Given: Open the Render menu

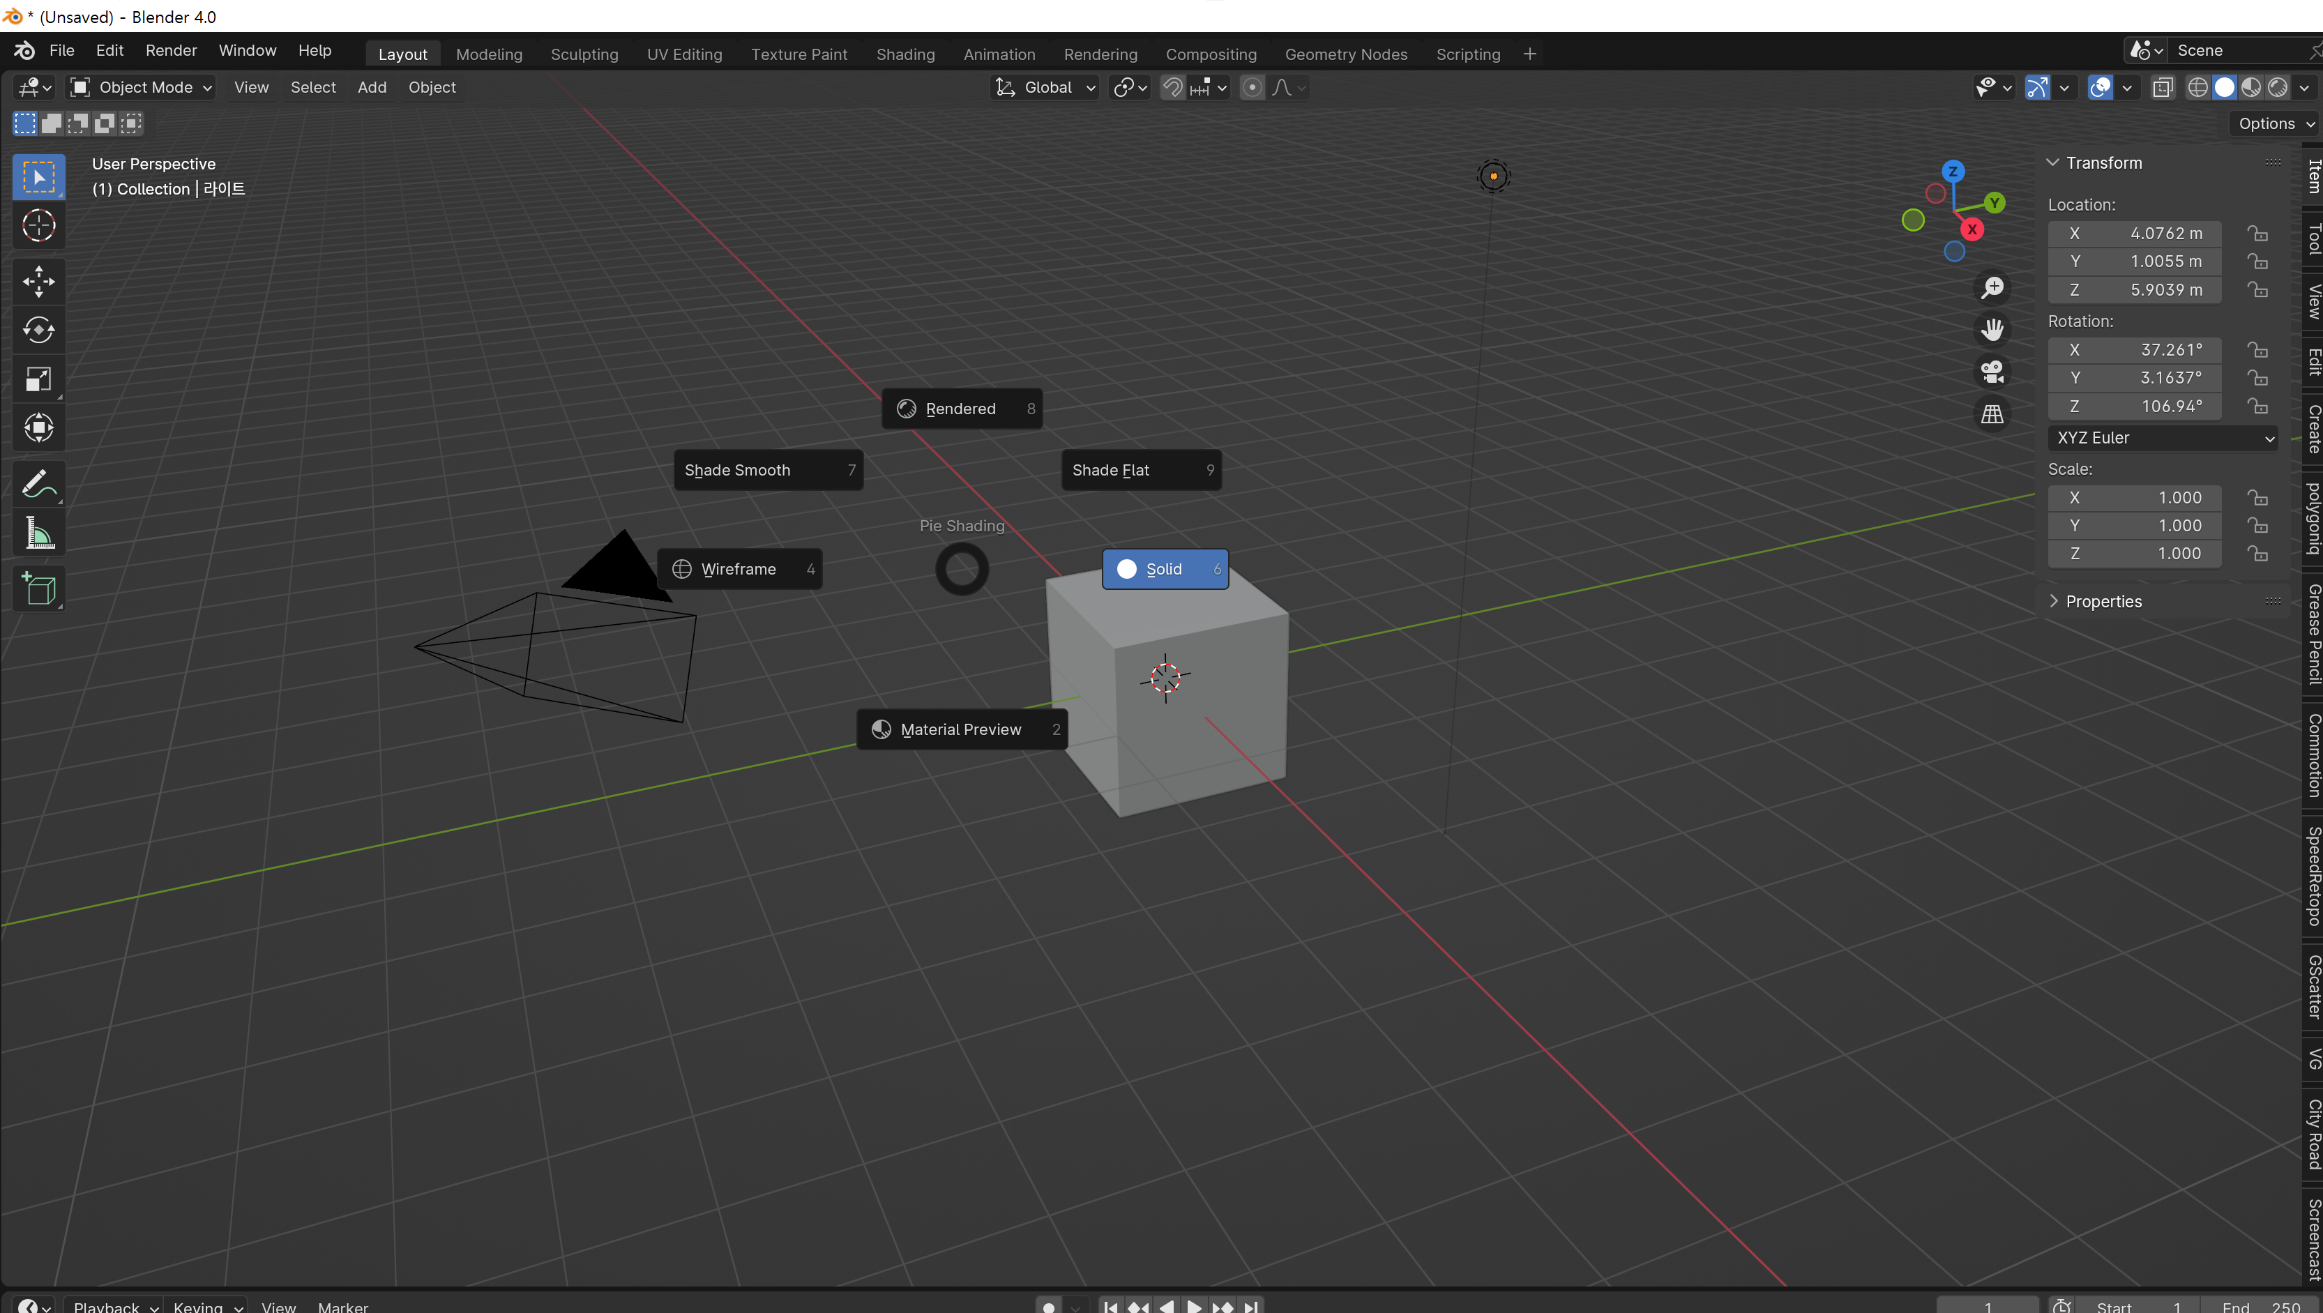Looking at the screenshot, I should [x=172, y=50].
